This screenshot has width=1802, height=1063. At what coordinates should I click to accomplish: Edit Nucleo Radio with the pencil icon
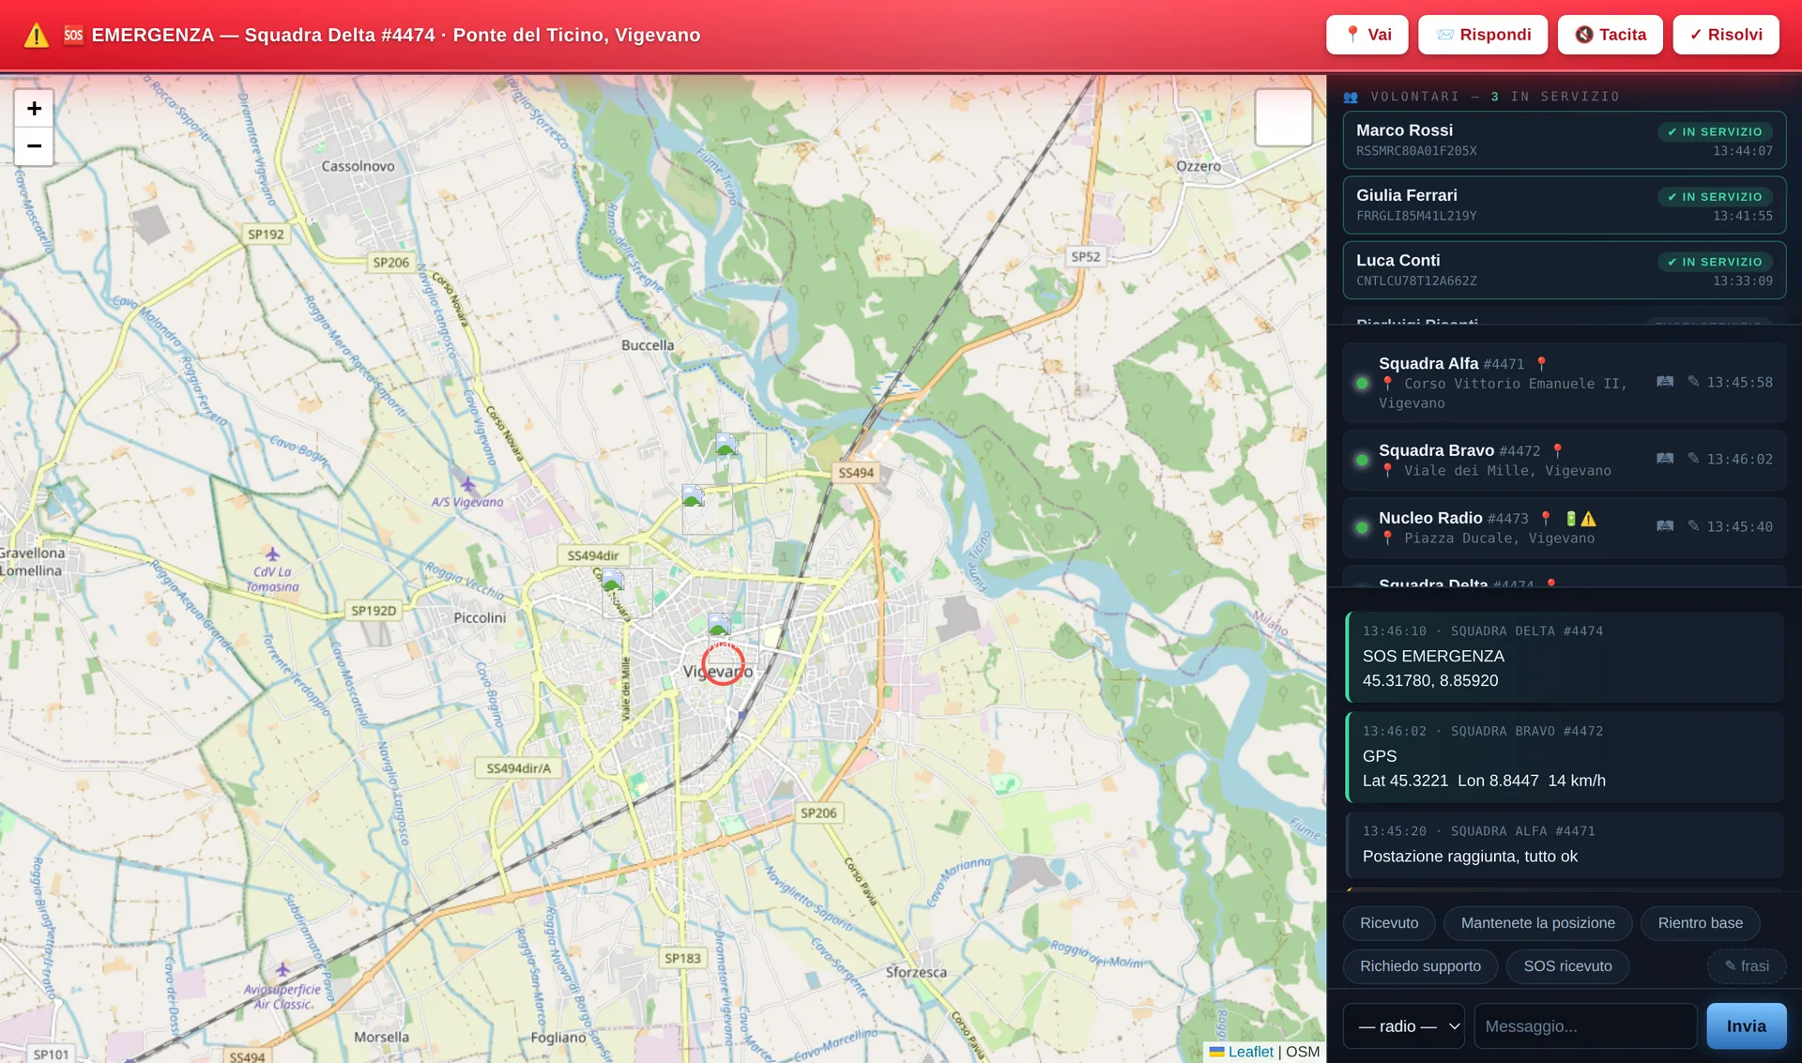click(x=1693, y=526)
